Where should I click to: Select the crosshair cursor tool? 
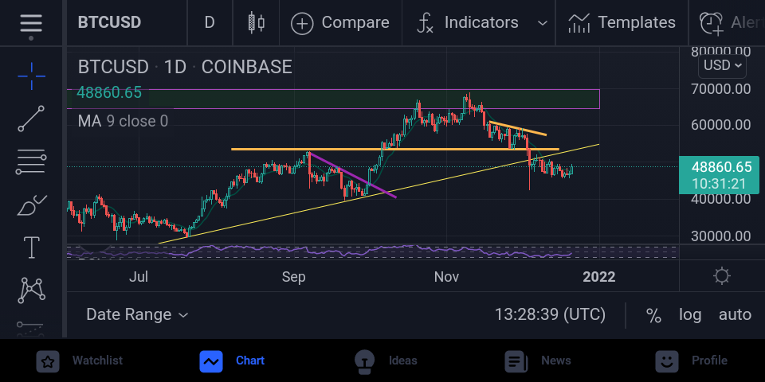pyautogui.click(x=31, y=76)
